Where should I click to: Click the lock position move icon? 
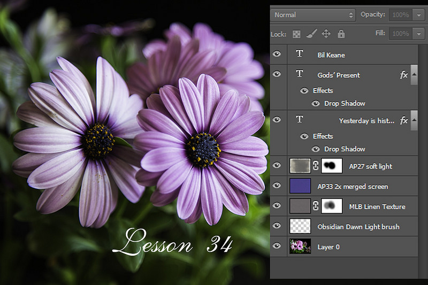pyautogui.click(x=326, y=34)
